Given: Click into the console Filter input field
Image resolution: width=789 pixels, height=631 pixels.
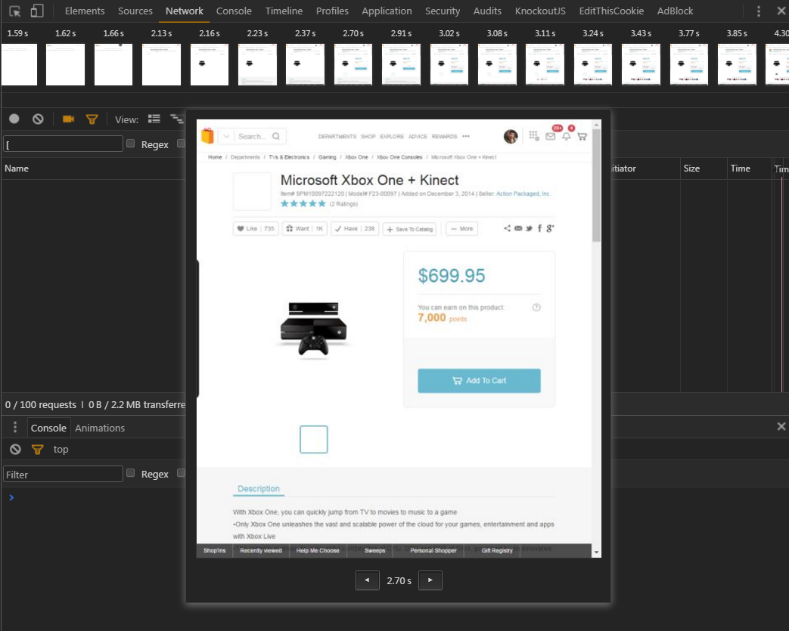Looking at the screenshot, I should click(64, 474).
